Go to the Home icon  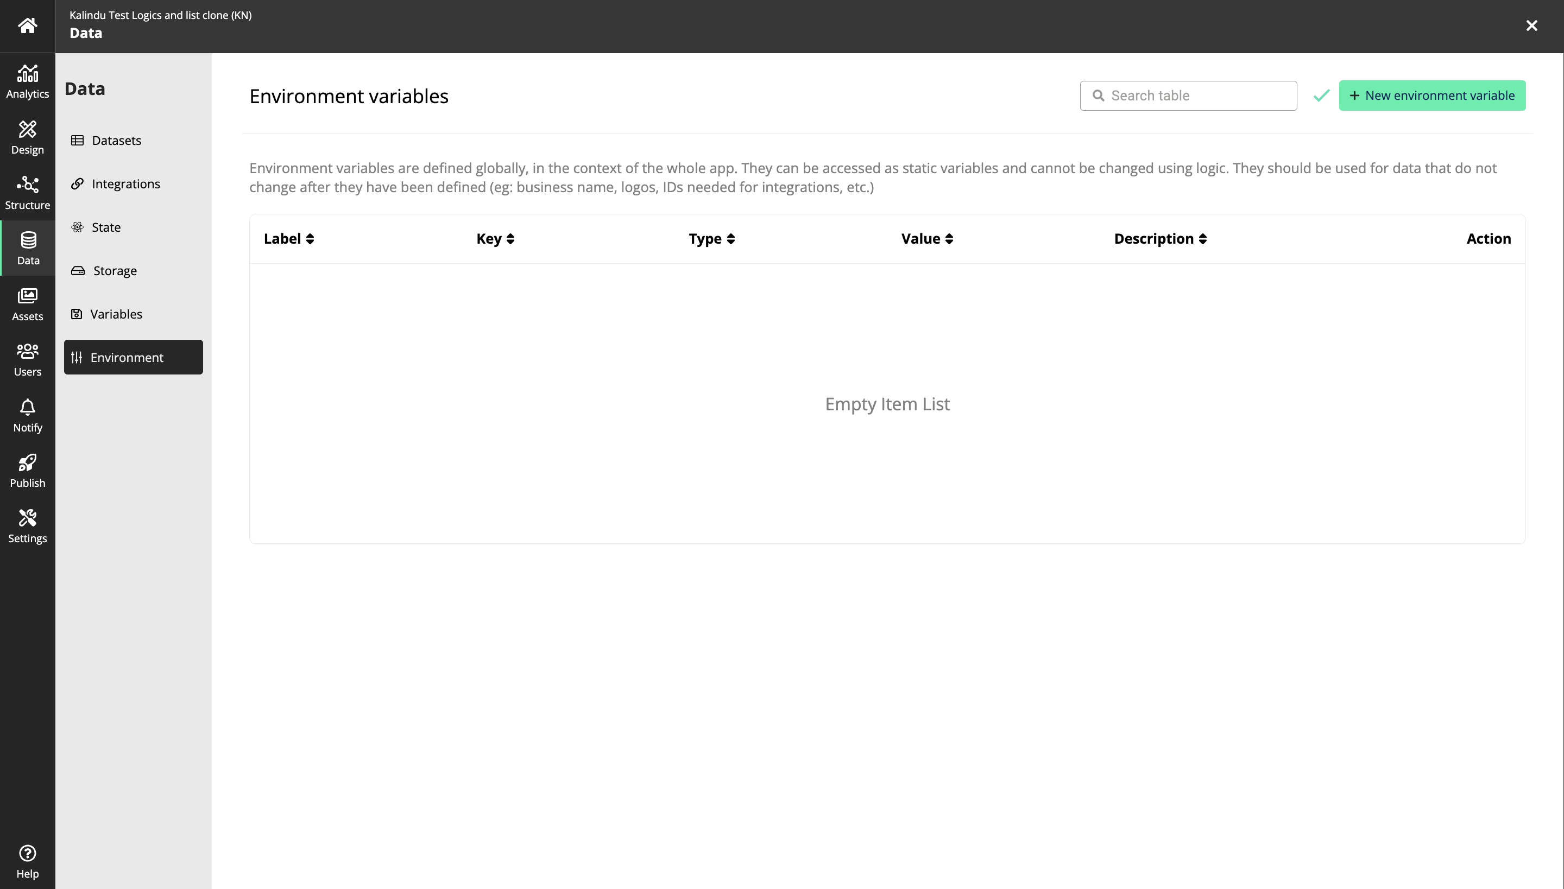point(28,26)
